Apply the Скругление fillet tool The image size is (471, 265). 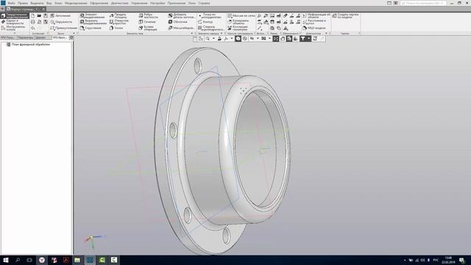(x=91, y=28)
